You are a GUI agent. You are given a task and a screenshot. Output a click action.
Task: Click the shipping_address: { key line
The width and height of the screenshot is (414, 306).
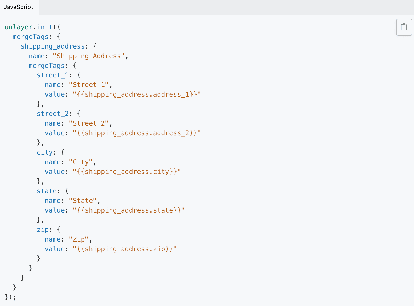[59, 46]
